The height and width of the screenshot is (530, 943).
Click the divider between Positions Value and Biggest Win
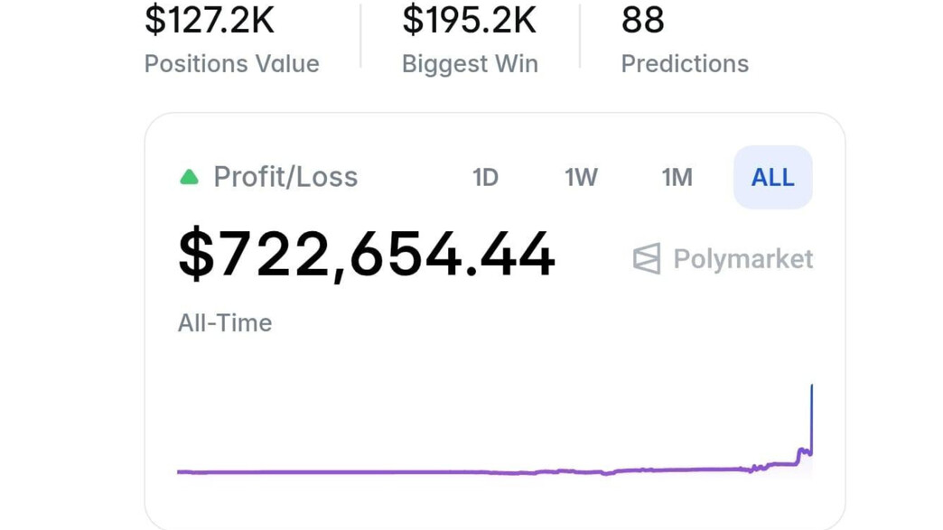(360, 36)
